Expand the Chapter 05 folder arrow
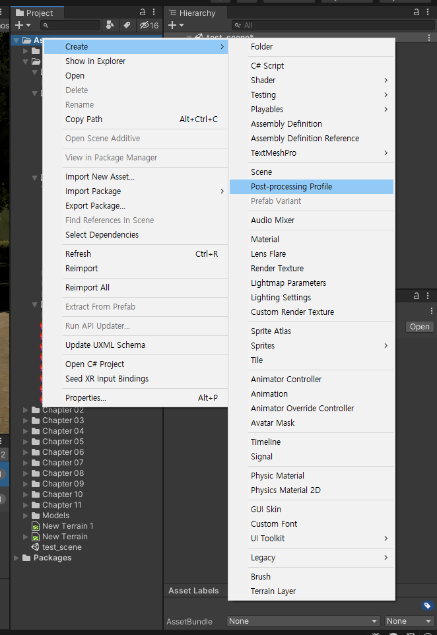This screenshot has width=437, height=635. [x=26, y=442]
